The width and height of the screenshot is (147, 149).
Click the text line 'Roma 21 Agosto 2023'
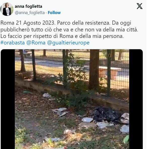tap(66, 23)
